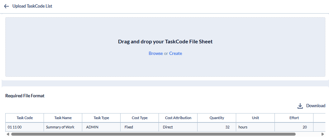329x137 pixels.
Task: Click the Quantity column header
Action: [217, 118]
